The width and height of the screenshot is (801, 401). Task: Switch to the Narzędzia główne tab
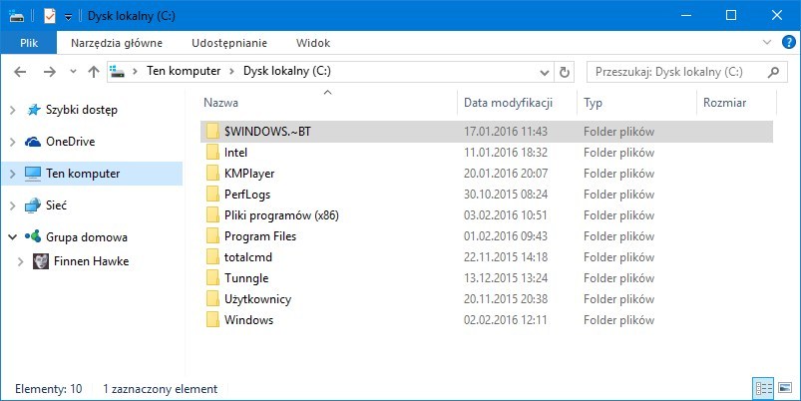(x=117, y=44)
